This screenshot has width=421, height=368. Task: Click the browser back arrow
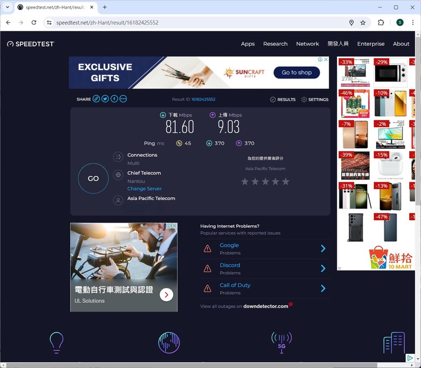[8, 23]
